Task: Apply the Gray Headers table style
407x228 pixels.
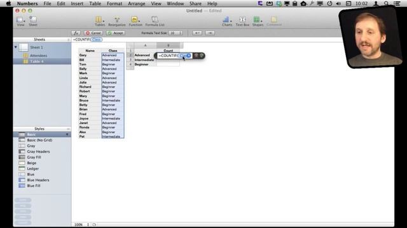Action: pyautogui.click(x=38, y=151)
